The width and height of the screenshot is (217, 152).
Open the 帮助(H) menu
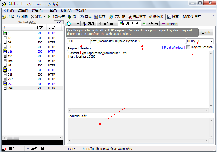(x=81, y=11)
